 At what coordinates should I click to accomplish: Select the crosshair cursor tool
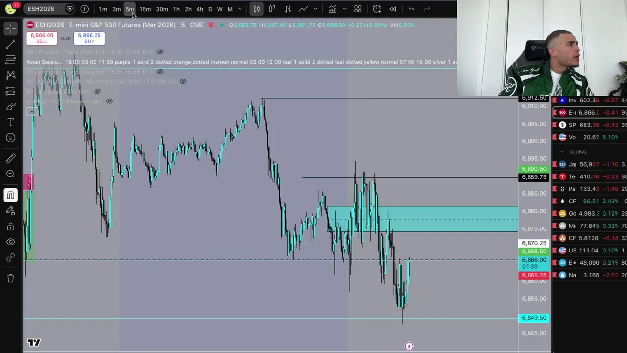click(x=10, y=29)
